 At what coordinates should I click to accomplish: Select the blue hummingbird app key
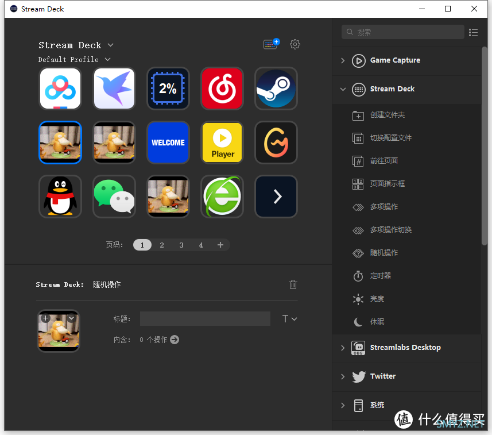pyautogui.click(x=114, y=88)
